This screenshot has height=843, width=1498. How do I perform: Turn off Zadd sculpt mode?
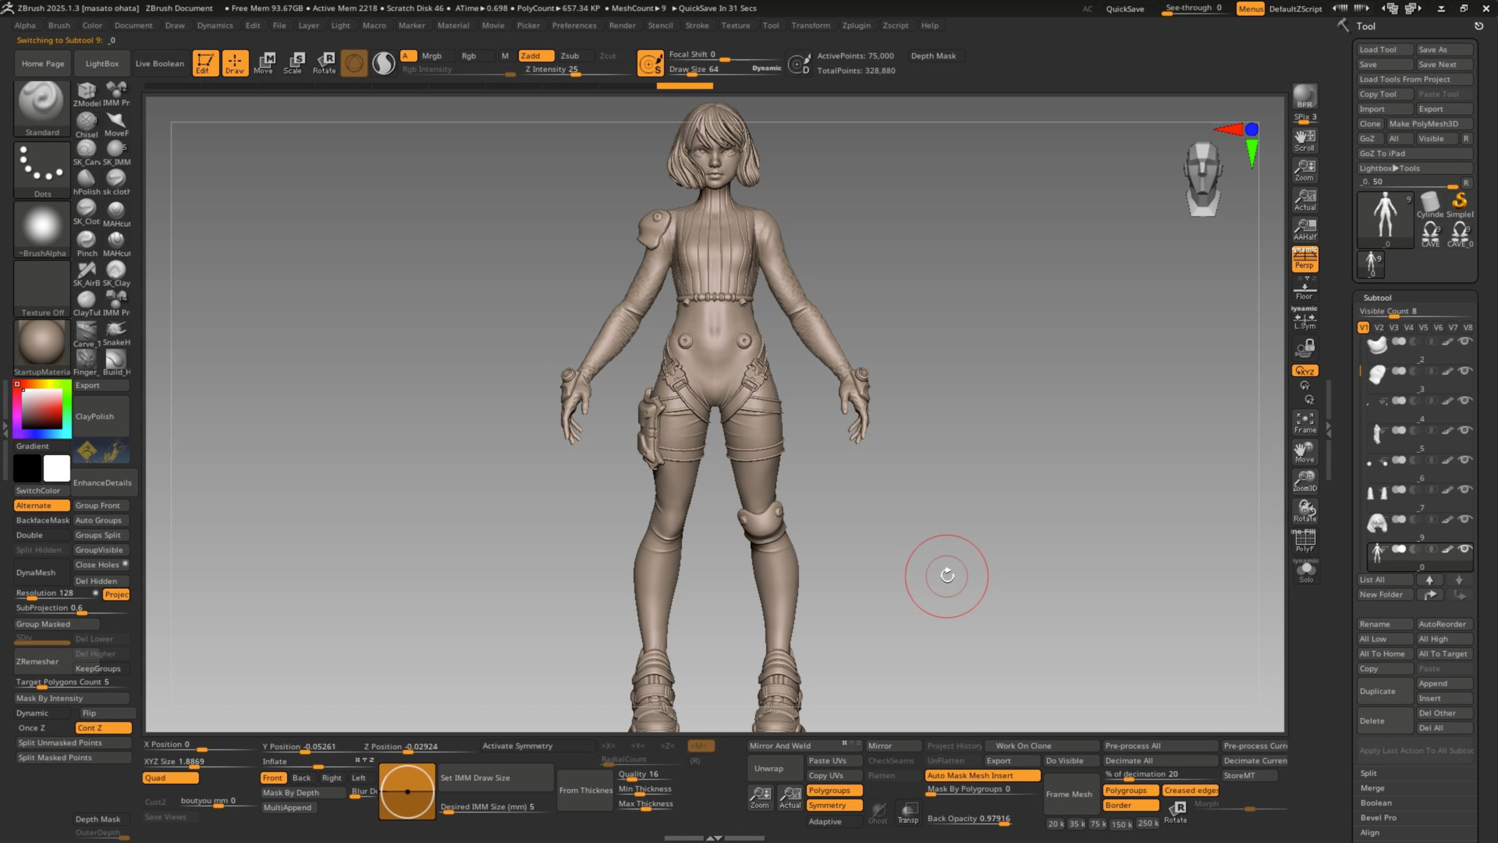point(535,56)
